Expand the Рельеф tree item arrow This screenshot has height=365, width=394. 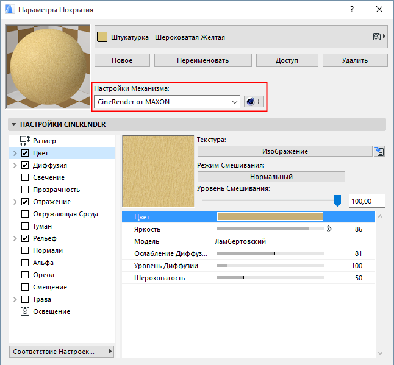(15, 238)
